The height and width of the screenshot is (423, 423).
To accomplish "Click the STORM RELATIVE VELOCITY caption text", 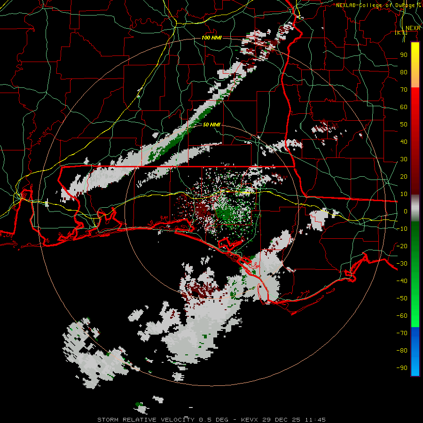I will tap(146, 420).
